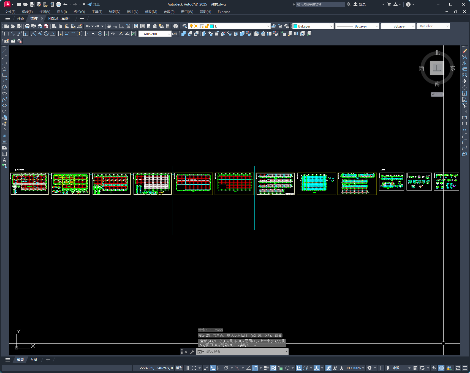470x373 pixels.
Task: Select the Table tool in draw toolbar
Action: (x=4, y=154)
